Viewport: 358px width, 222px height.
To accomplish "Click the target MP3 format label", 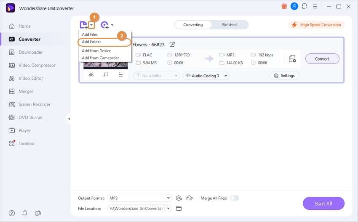I will (x=230, y=55).
